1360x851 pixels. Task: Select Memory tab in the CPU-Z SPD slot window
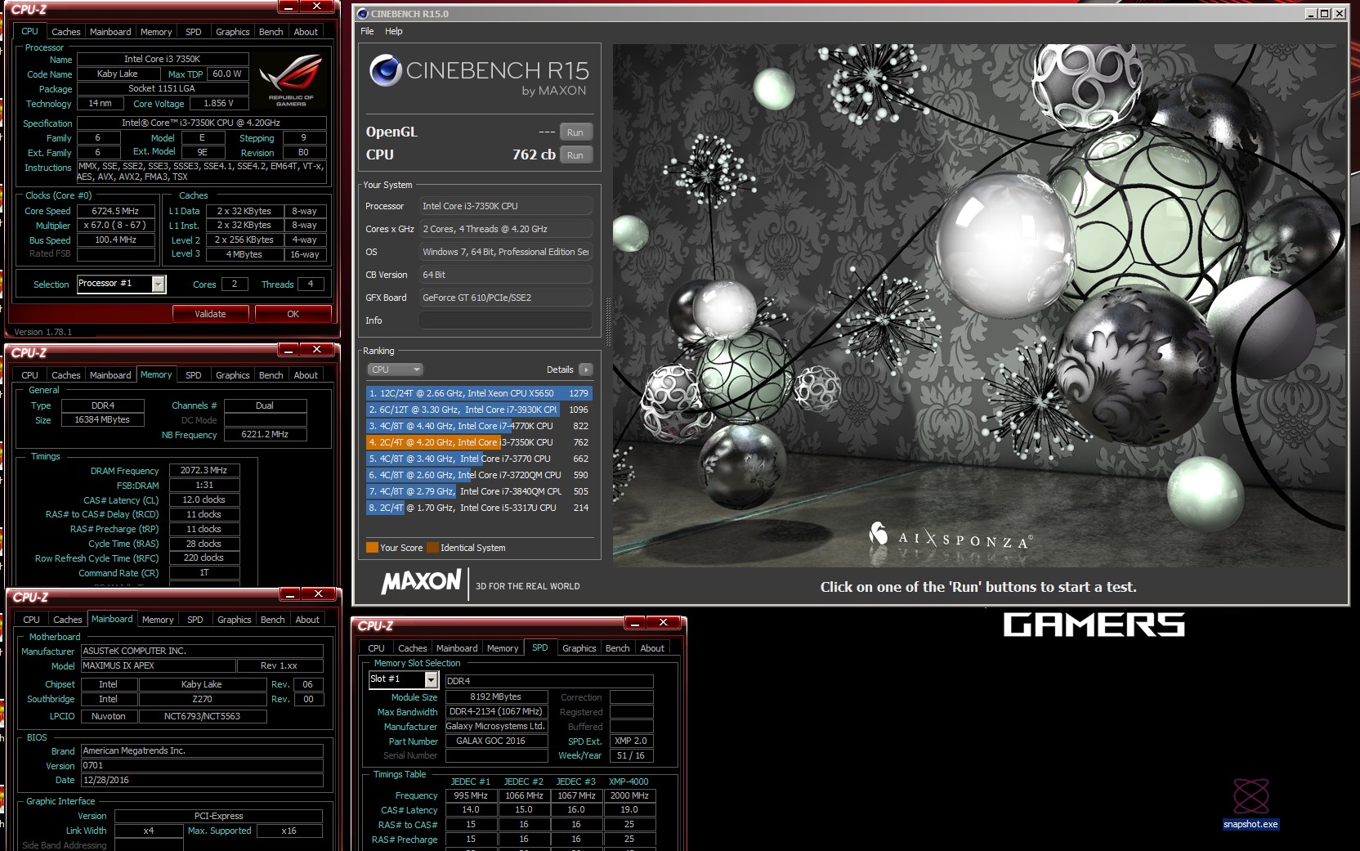tap(503, 648)
